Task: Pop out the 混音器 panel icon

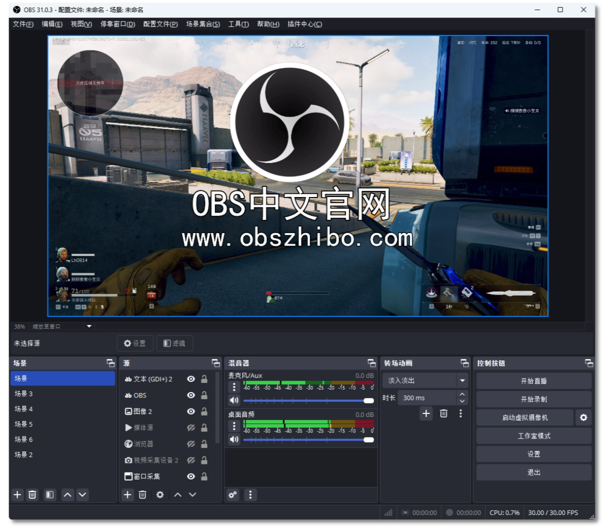Action: (x=371, y=363)
